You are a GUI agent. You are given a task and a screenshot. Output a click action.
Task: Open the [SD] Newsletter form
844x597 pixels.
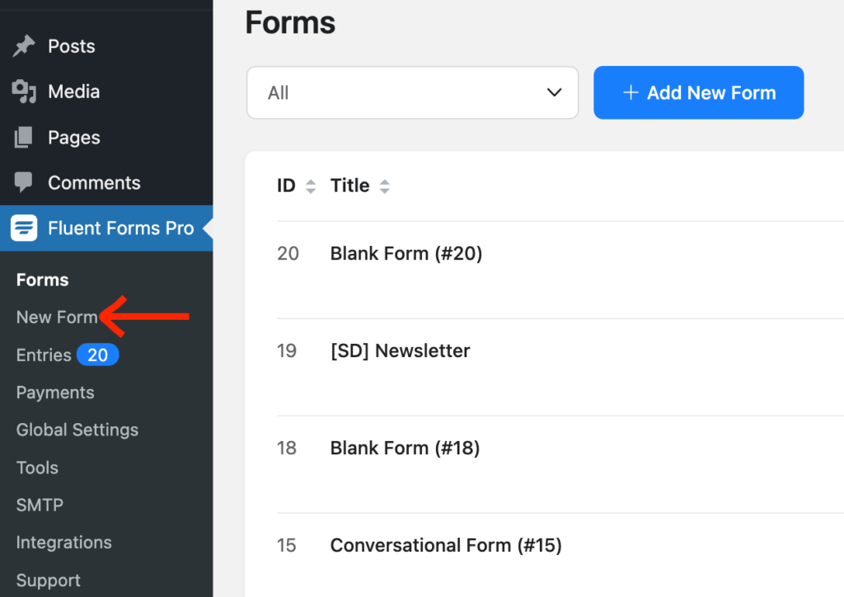coord(400,350)
